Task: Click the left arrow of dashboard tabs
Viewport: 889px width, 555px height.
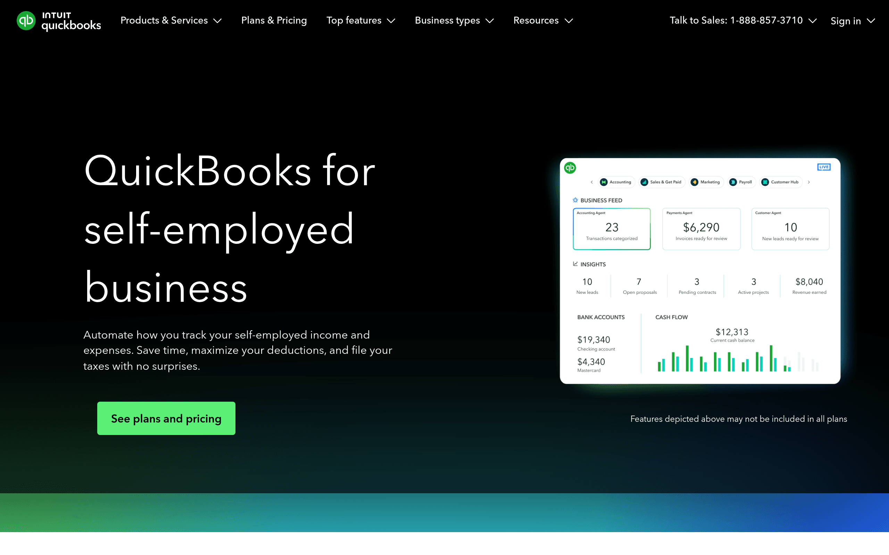Action: (591, 182)
